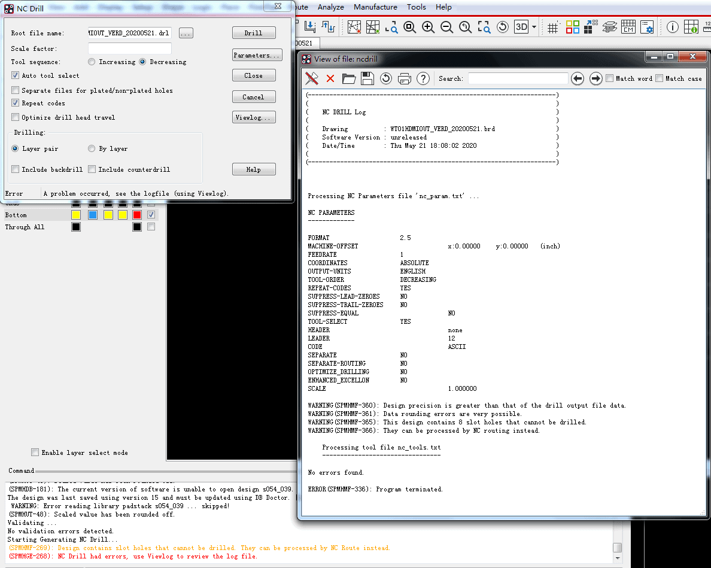Toggle Match word search option

pyautogui.click(x=610, y=78)
